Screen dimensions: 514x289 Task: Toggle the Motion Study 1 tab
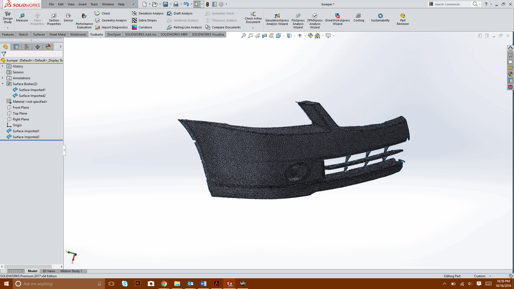(71, 271)
